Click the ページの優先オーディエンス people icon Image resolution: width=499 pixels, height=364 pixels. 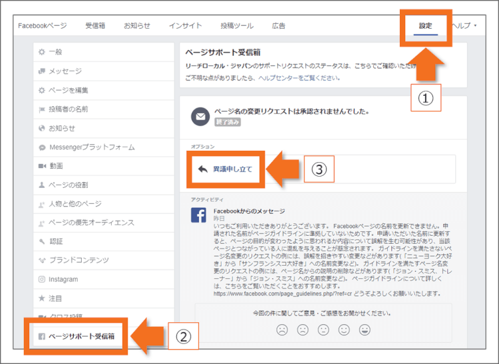[42, 223]
